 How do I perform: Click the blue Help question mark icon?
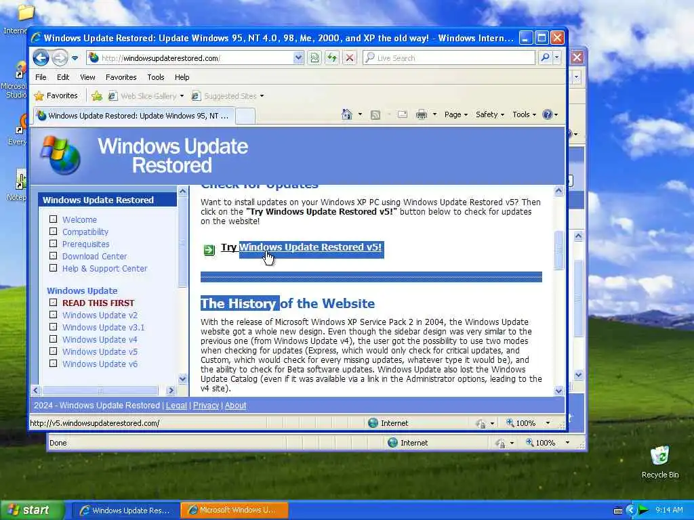pos(548,114)
